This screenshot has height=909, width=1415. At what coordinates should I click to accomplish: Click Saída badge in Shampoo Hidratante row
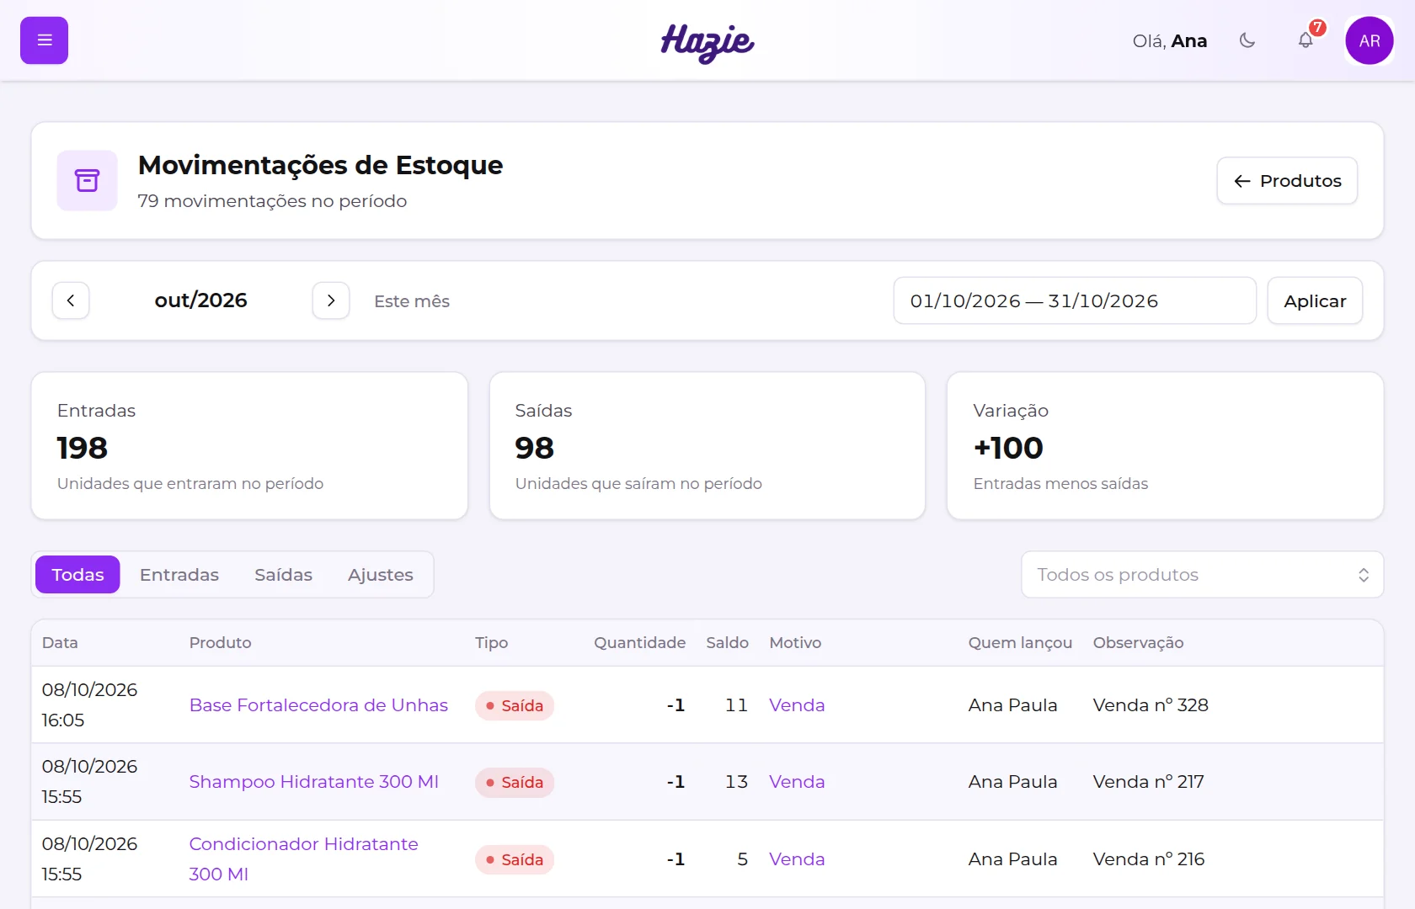(x=515, y=783)
